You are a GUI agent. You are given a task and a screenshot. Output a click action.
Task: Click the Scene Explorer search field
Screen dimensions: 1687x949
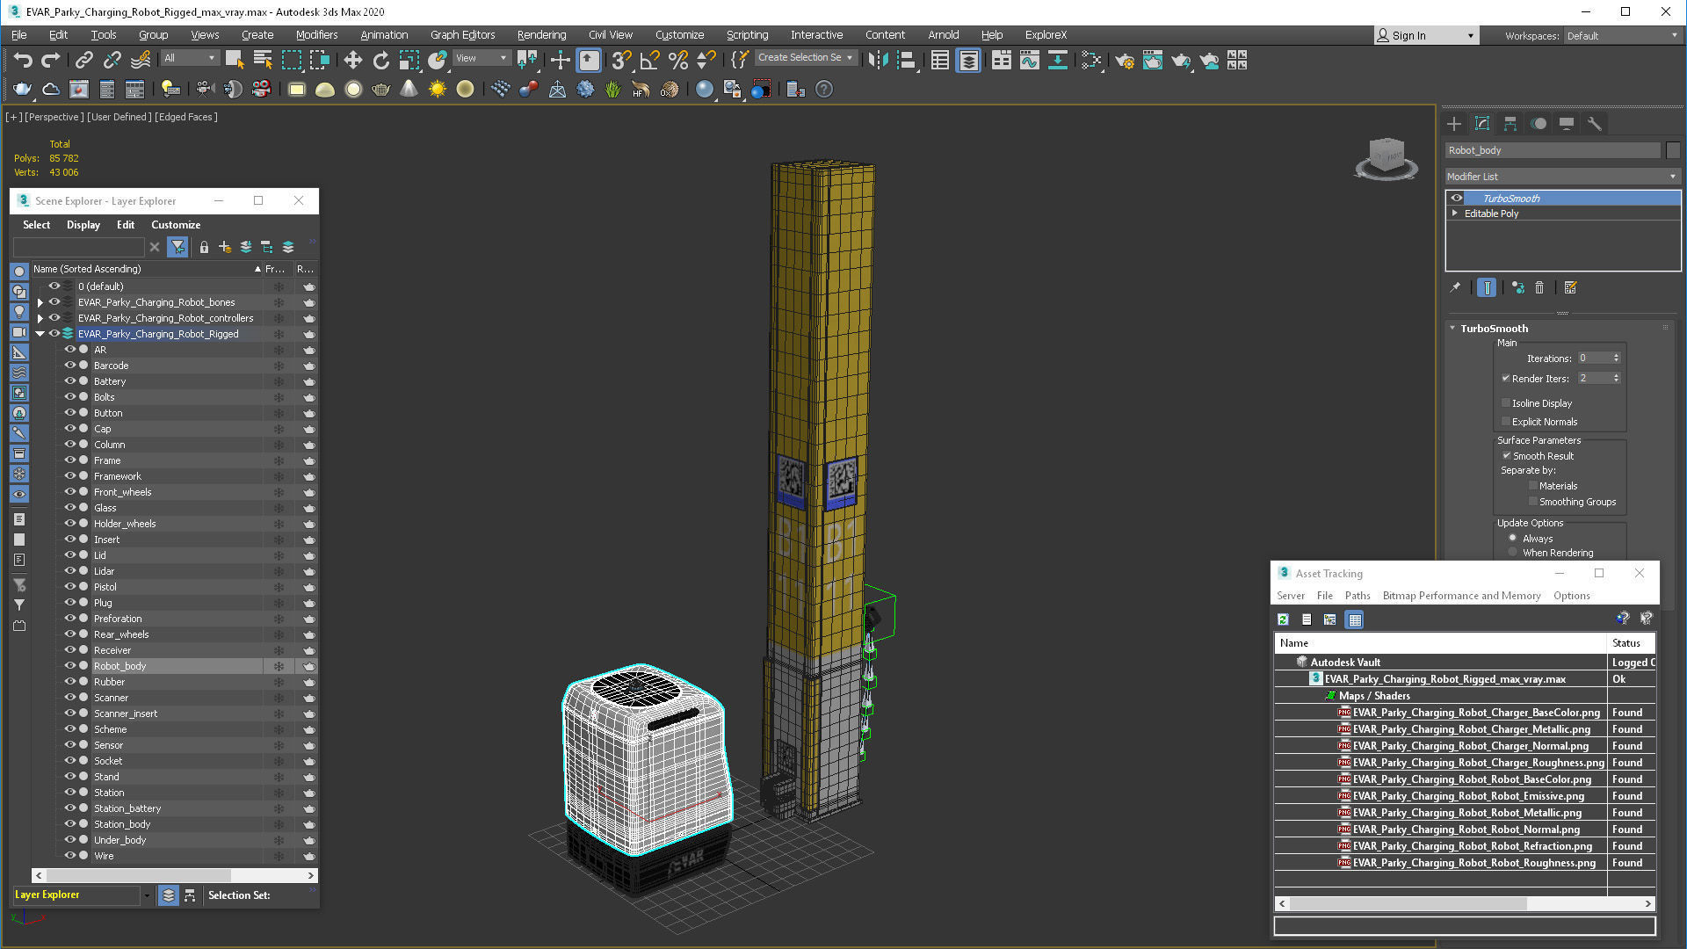point(78,247)
